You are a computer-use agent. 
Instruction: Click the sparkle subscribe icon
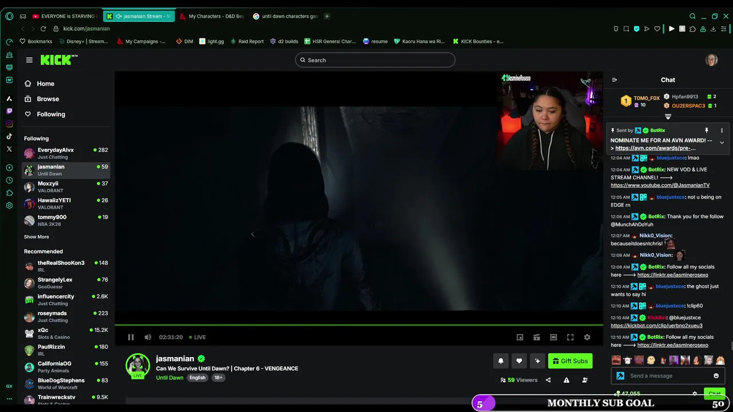click(537, 360)
